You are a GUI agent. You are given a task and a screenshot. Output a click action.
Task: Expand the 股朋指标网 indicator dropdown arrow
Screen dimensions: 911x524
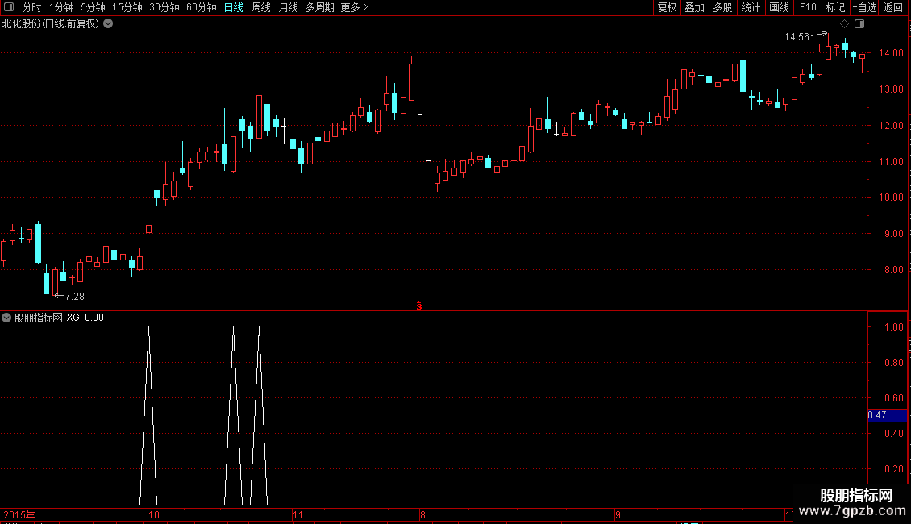tap(6, 318)
